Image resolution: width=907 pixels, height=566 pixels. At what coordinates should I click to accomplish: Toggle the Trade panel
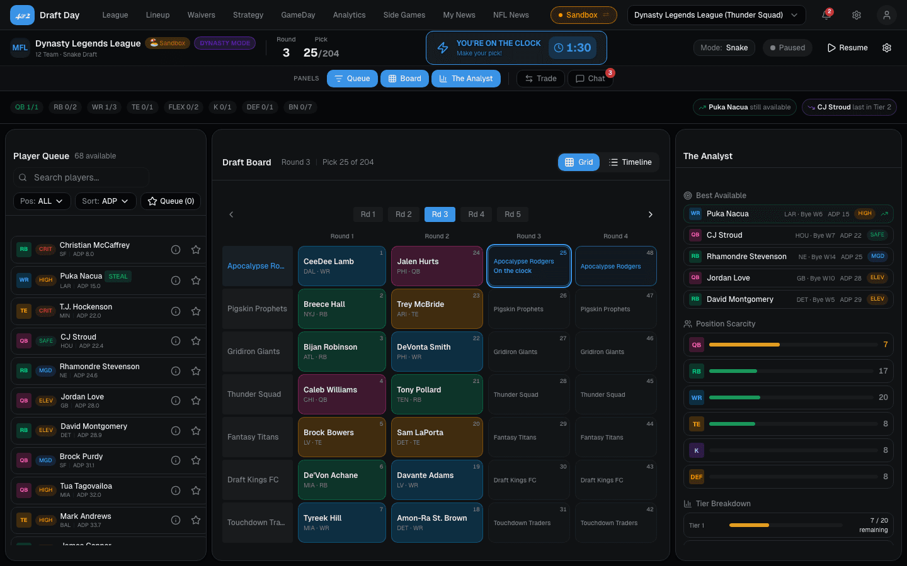point(540,79)
